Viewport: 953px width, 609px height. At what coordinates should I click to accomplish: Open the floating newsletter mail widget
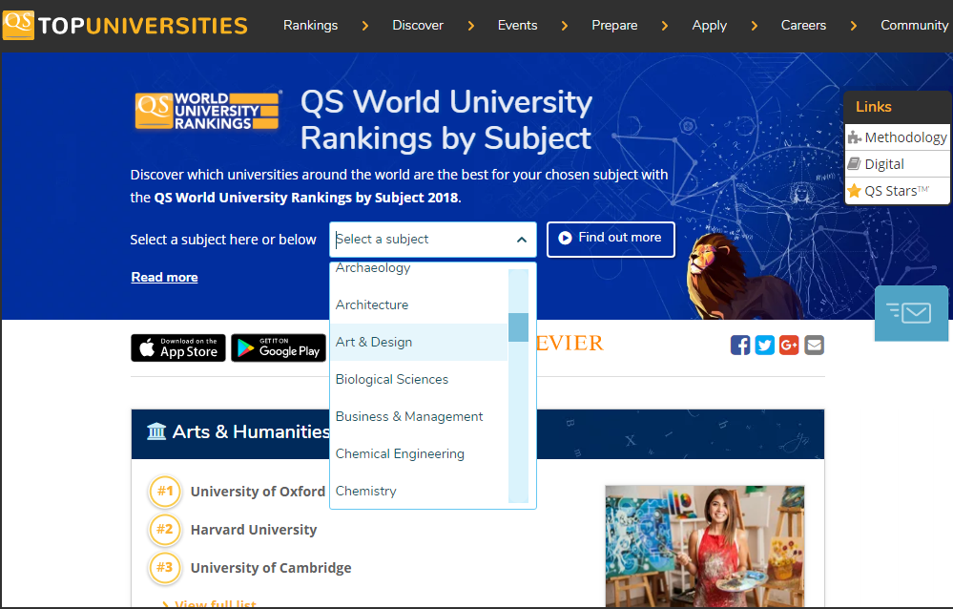point(911,313)
